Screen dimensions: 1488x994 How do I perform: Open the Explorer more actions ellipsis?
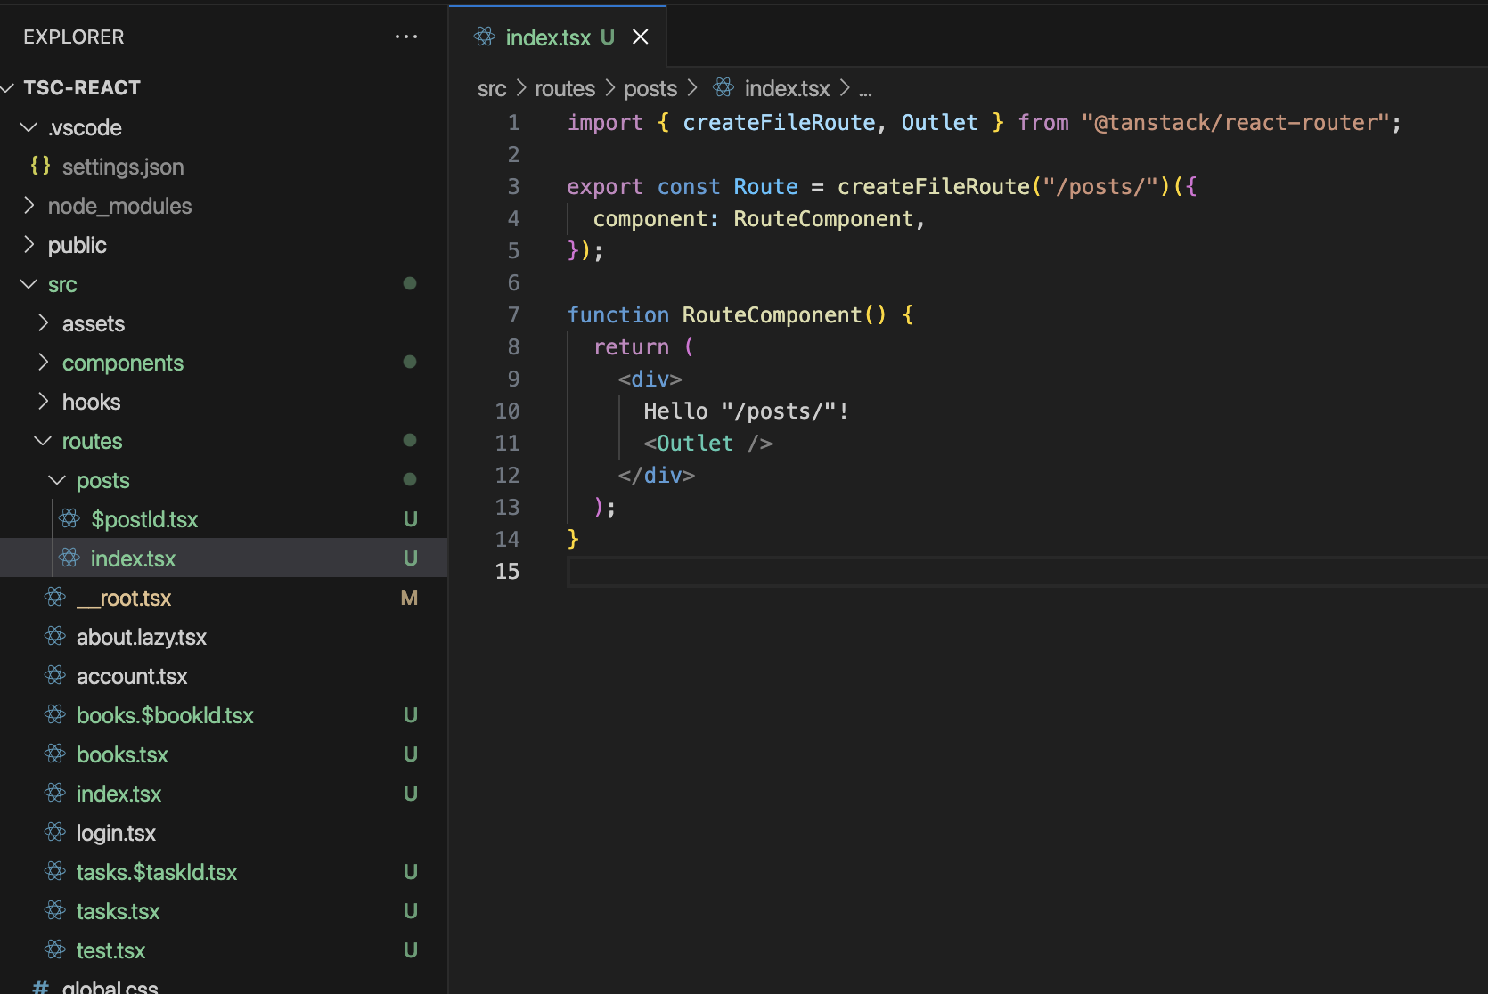(406, 37)
